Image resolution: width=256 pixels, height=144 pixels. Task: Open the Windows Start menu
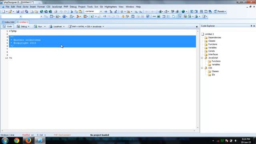(5, 140)
